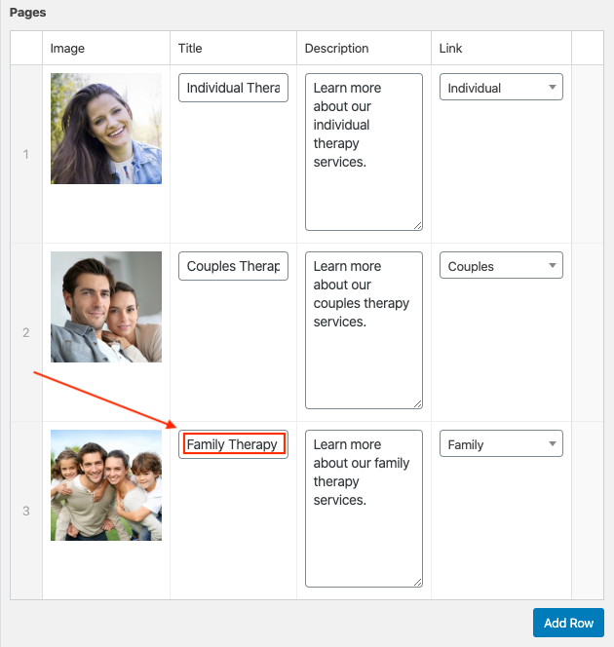
Task: Grab resize handle of couples description textarea
Action: [417, 403]
